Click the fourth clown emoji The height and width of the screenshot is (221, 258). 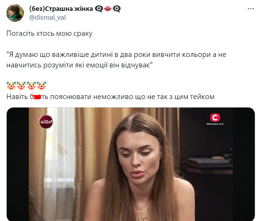tap(41, 86)
